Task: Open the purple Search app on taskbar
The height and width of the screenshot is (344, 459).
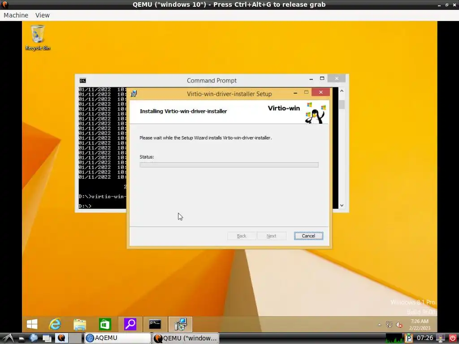Action: (130, 324)
